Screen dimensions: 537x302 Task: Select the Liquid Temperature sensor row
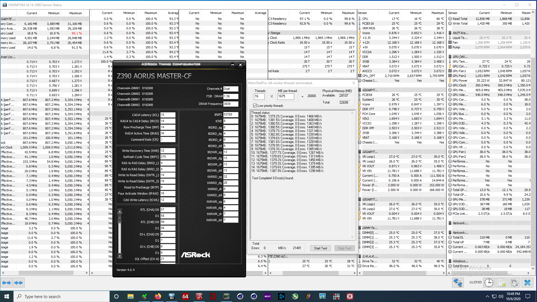(489, 38)
